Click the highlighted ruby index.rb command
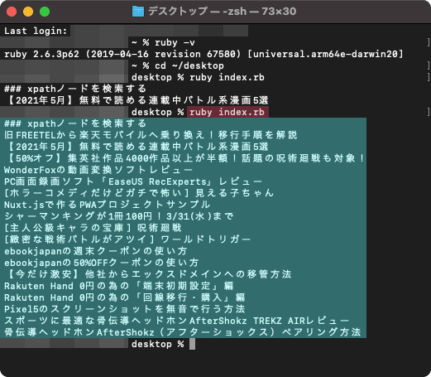 point(227,112)
